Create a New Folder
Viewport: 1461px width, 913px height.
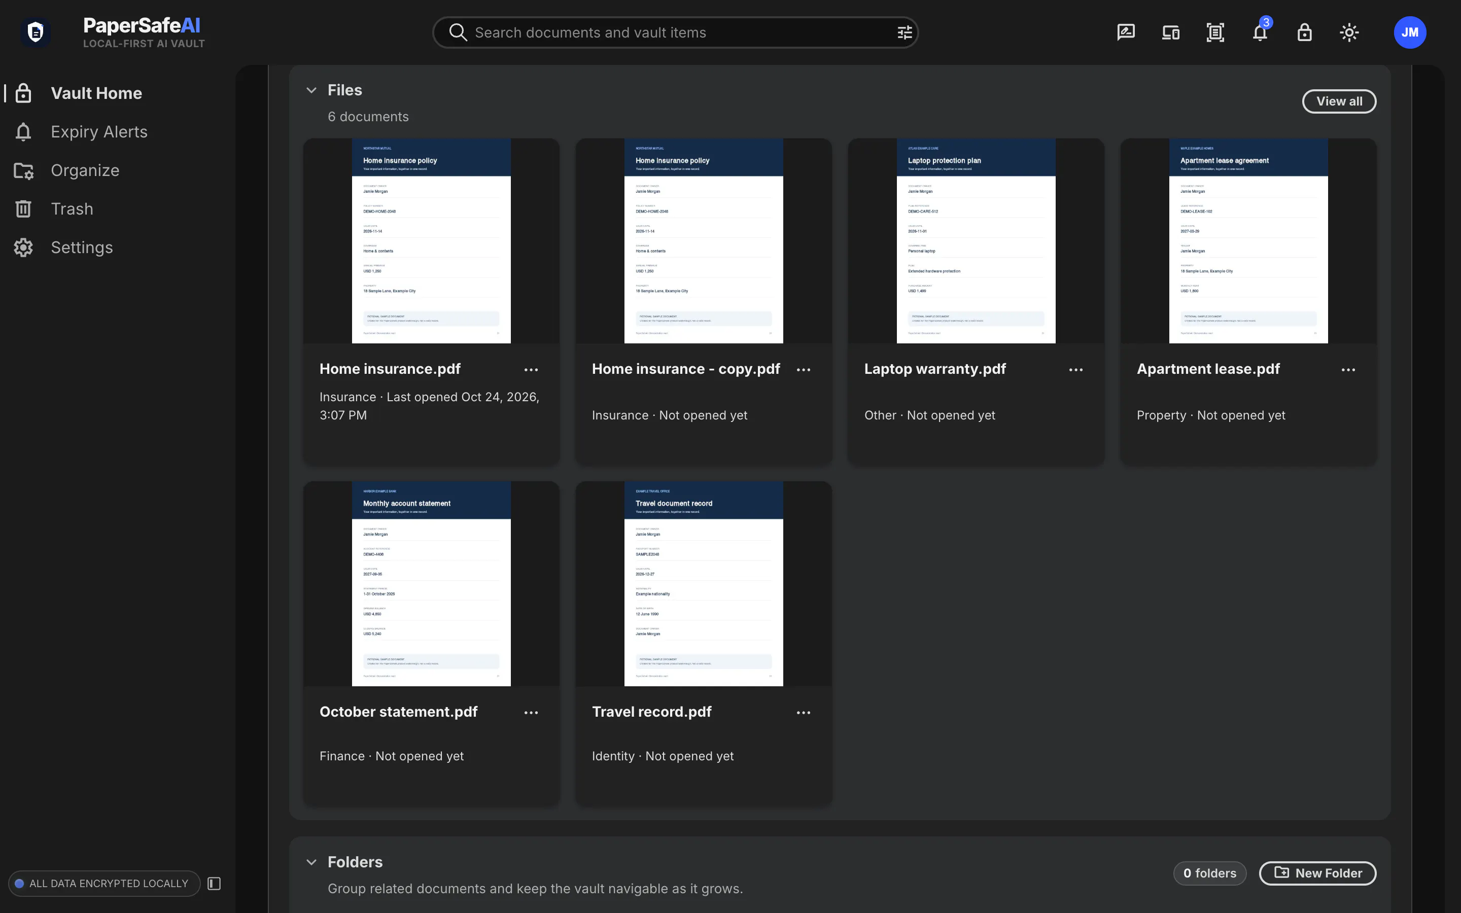coord(1317,873)
